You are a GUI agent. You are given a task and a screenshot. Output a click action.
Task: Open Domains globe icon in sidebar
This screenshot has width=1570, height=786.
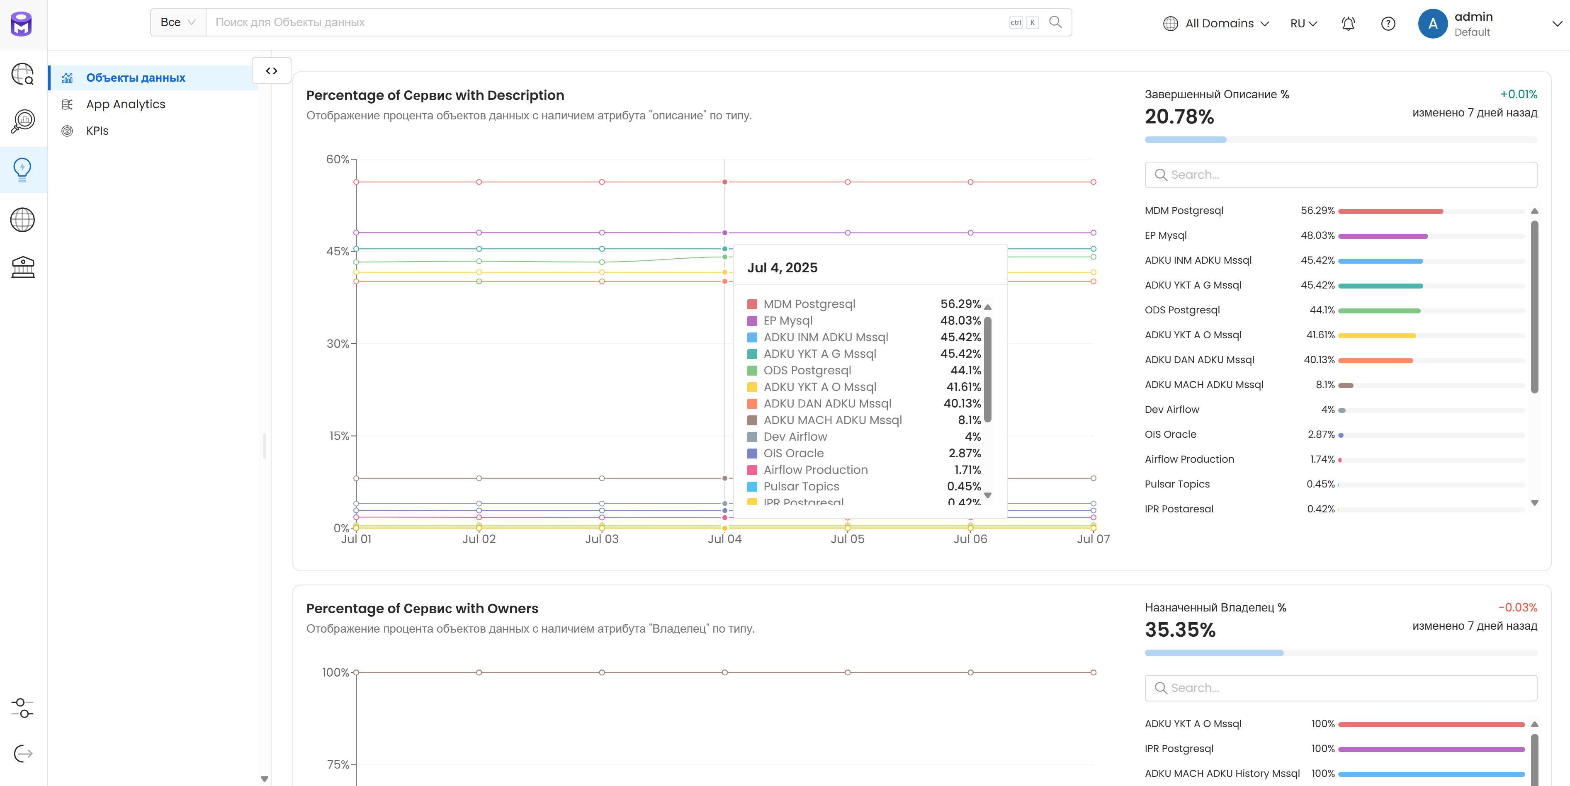[x=23, y=220]
